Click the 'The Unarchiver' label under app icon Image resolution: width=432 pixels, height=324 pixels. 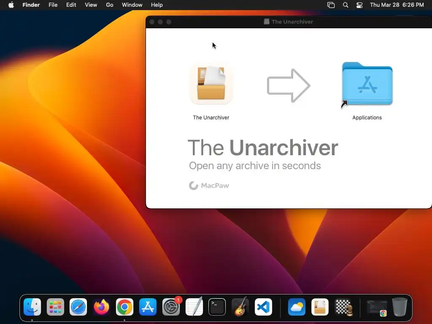pos(211,118)
